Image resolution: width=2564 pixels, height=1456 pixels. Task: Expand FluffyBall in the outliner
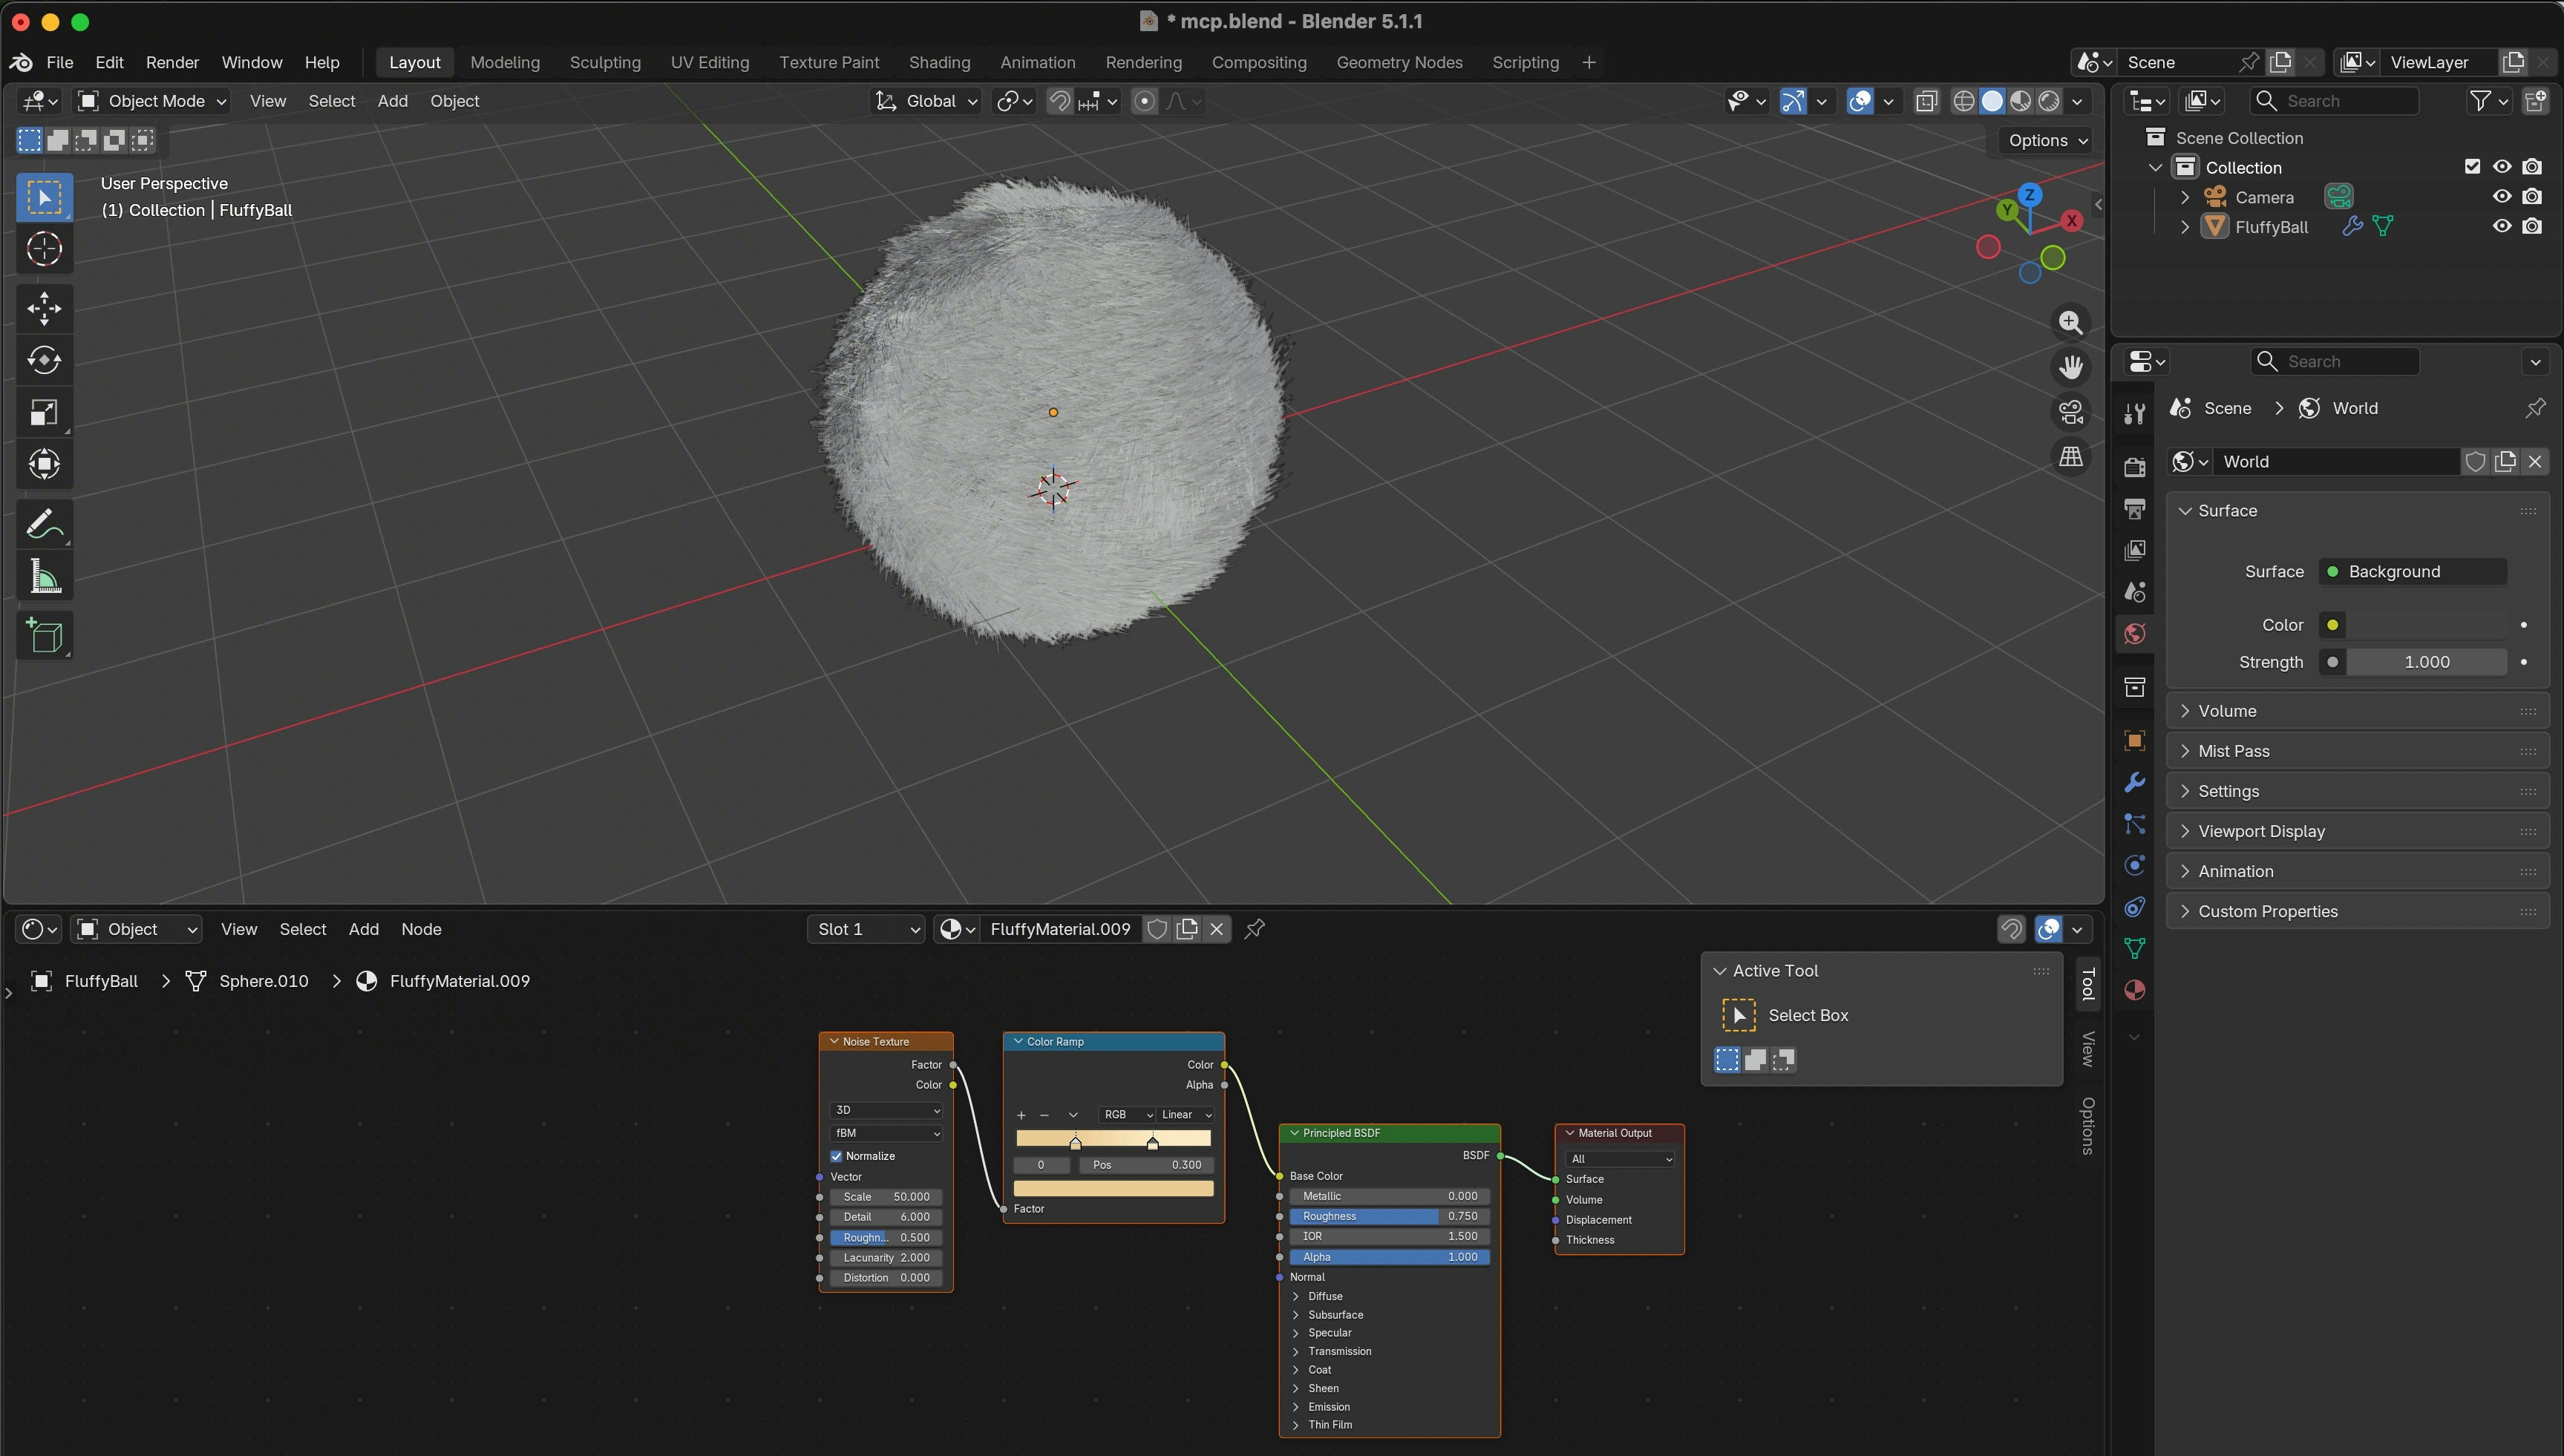tap(2184, 227)
